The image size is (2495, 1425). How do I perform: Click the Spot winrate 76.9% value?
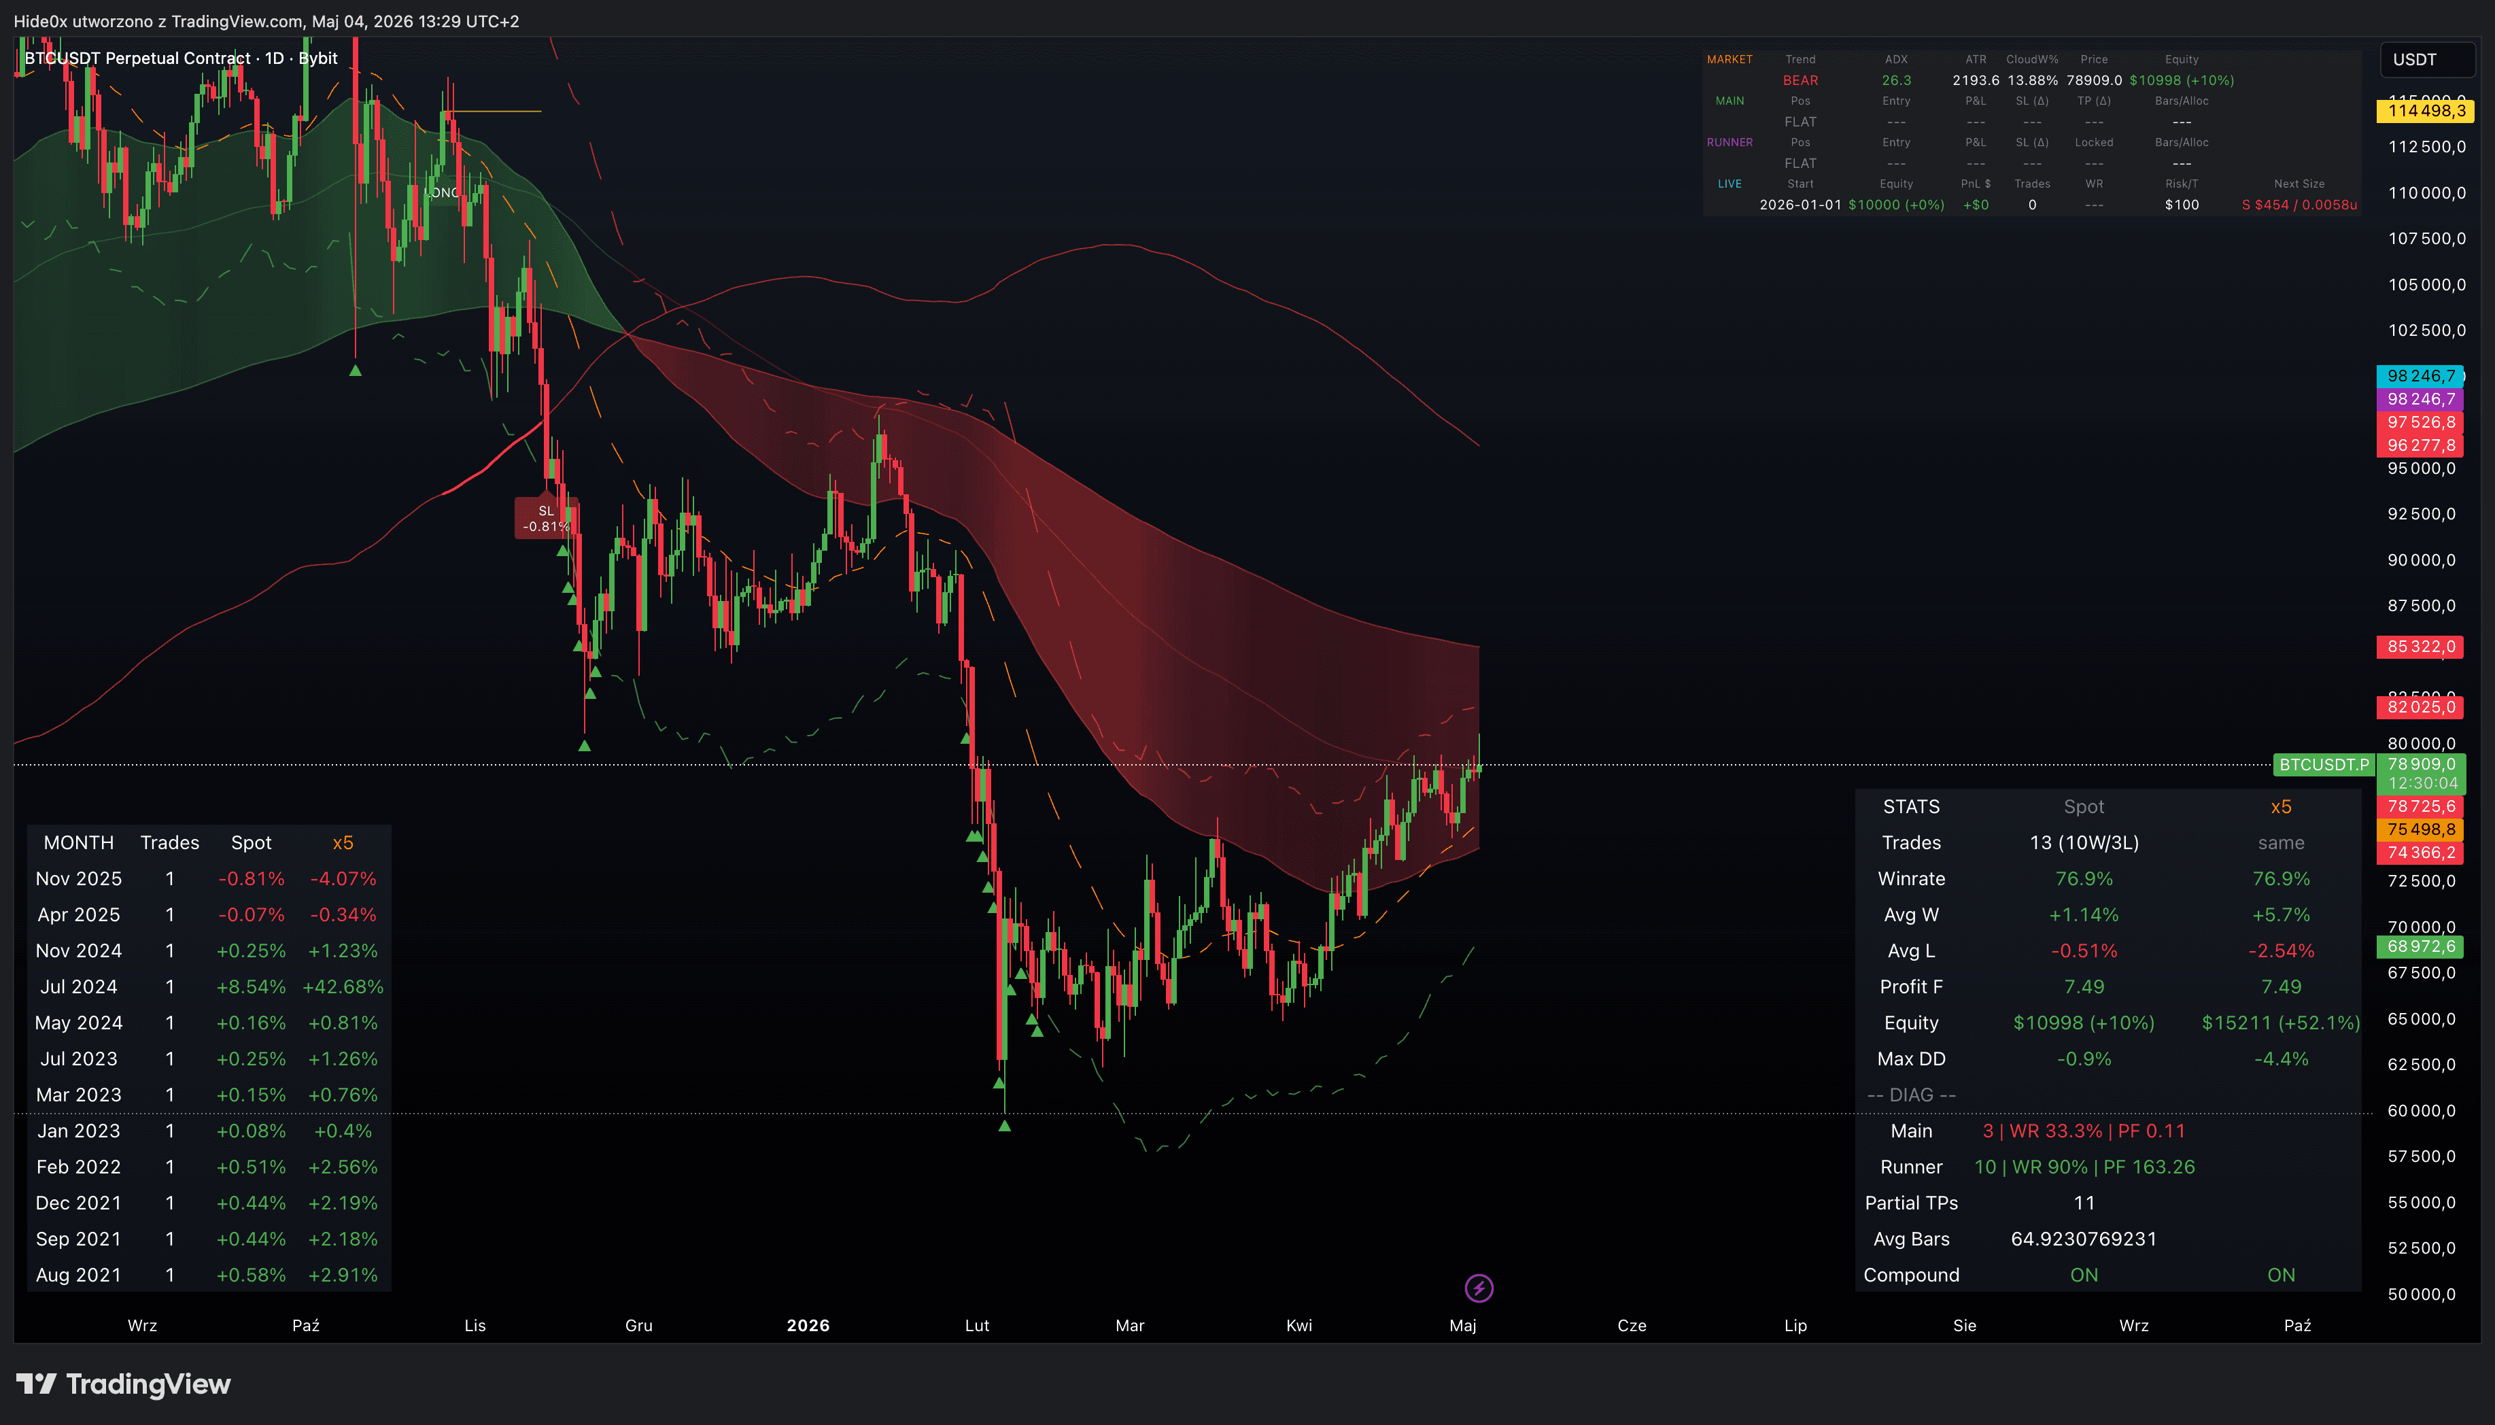click(x=2084, y=879)
